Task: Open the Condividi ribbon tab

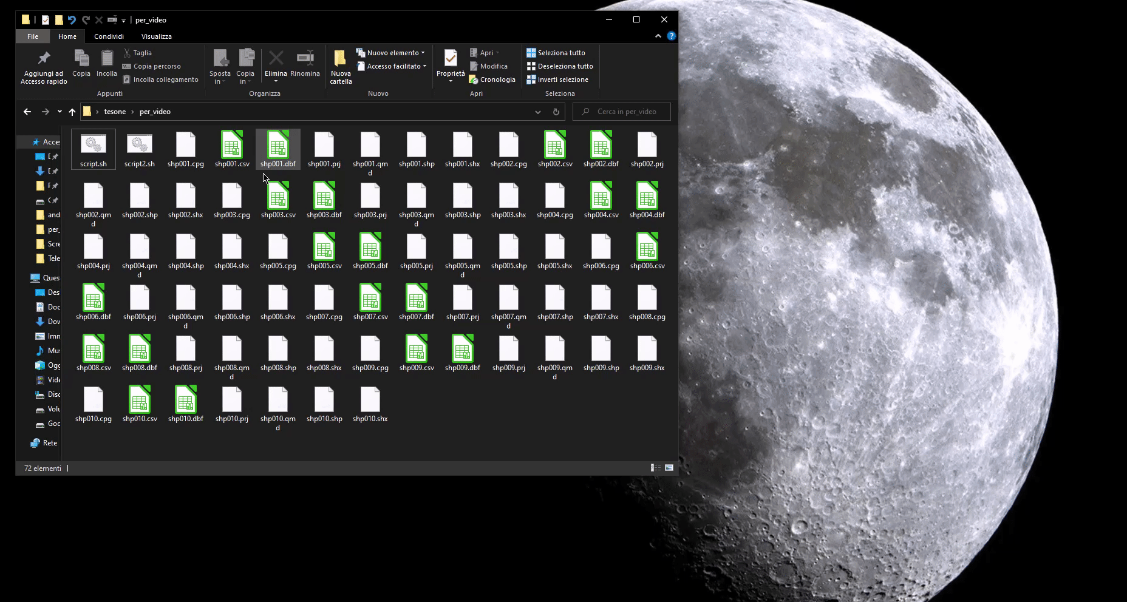Action: [x=109, y=36]
